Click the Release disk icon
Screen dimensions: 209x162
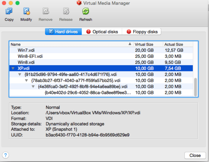pos(66,11)
